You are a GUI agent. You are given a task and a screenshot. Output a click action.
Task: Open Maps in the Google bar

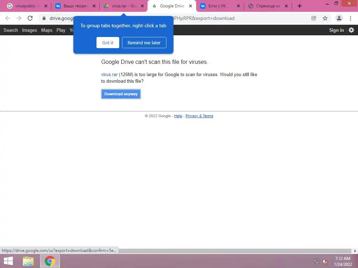pyautogui.click(x=47, y=30)
